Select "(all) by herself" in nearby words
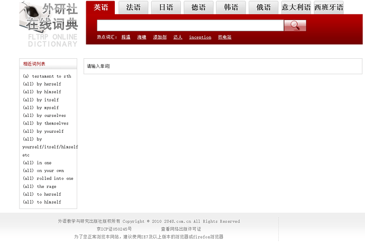The height and width of the screenshot is (245, 365). 42,84
